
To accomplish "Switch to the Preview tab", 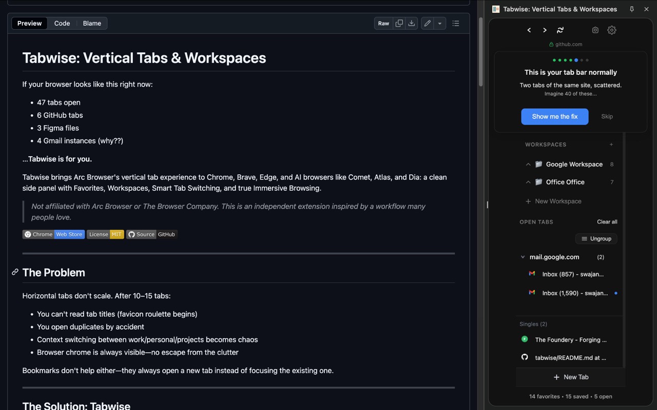I will (x=30, y=23).
